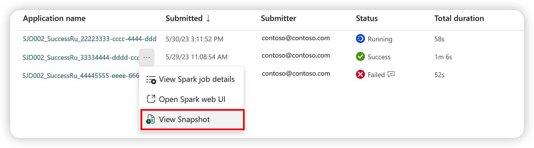Image resolution: width=534 pixels, height=148 pixels.
Task: Click the red Failed status icon
Action: [x=360, y=74]
